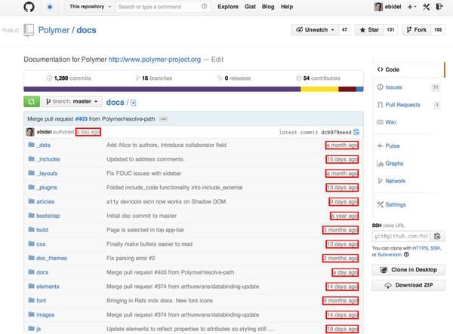The image size is (453, 334).
Task: Click the new file plus icon
Action: 133,103
